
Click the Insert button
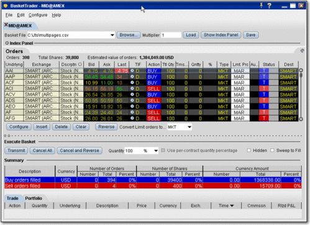pos(42,127)
